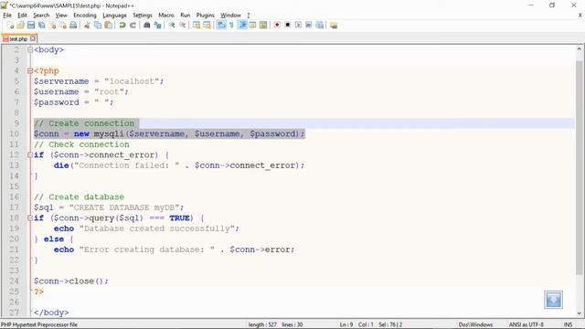This screenshot has height=329, width=585.
Task: Open the Run menu
Action: [185, 16]
